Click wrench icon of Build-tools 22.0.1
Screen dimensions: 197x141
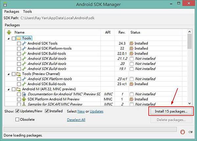24,54
